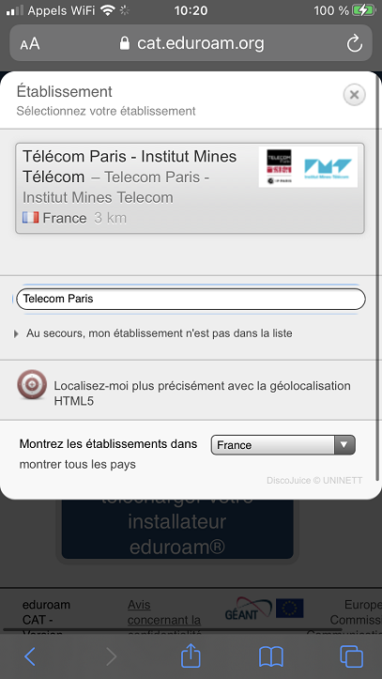Click the dropdown arrow beside France
Viewport: 382px width, 679px height.
point(344,445)
